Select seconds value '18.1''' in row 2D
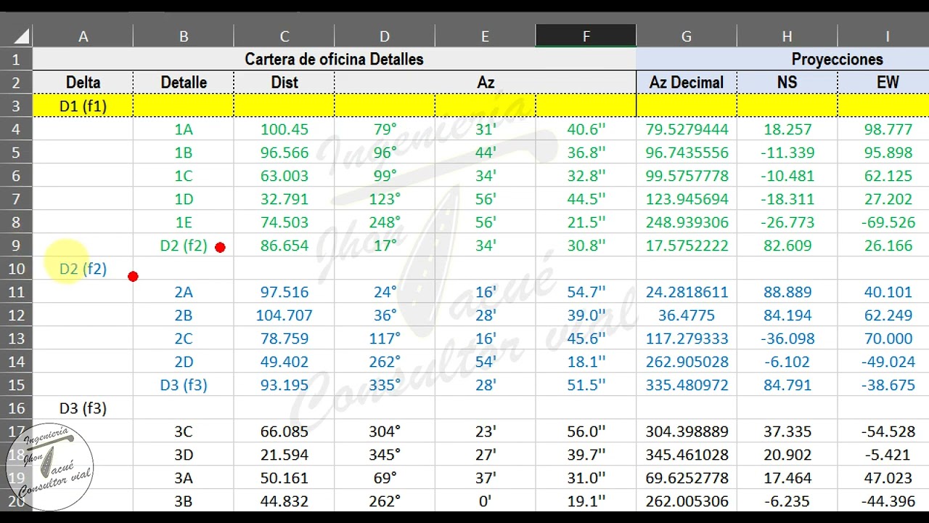The image size is (929, 523). coord(586,361)
